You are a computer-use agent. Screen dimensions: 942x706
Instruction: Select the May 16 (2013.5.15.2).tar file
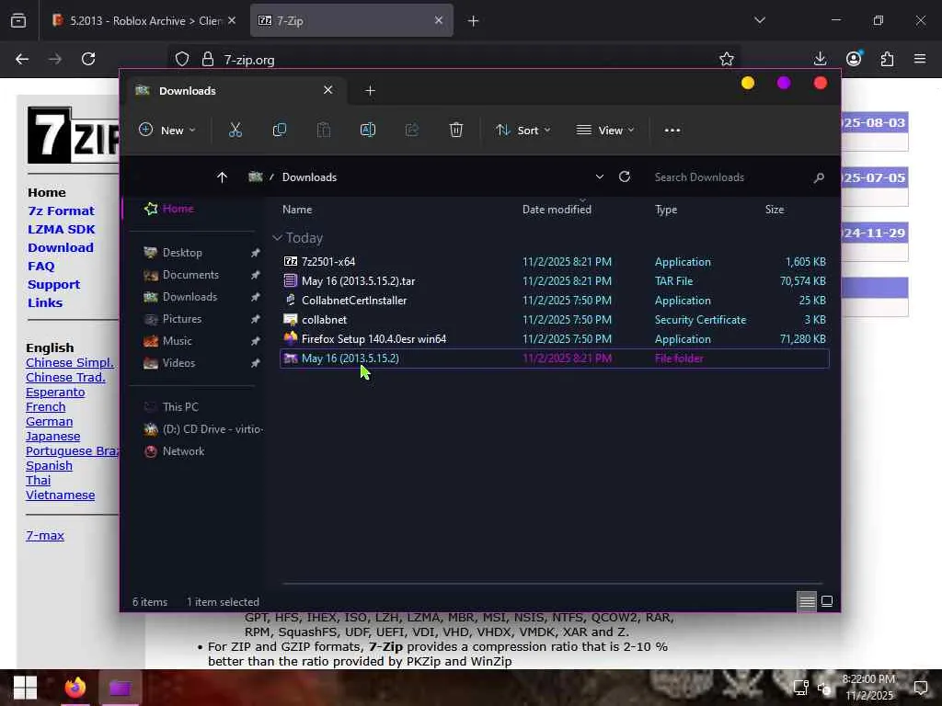coord(555,281)
